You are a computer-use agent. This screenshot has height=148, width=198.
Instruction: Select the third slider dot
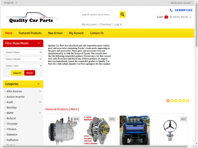[176, 101]
